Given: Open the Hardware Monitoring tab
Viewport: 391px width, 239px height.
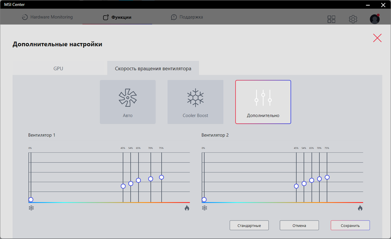Looking at the screenshot, I should pyautogui.click(x=47, y=17).
